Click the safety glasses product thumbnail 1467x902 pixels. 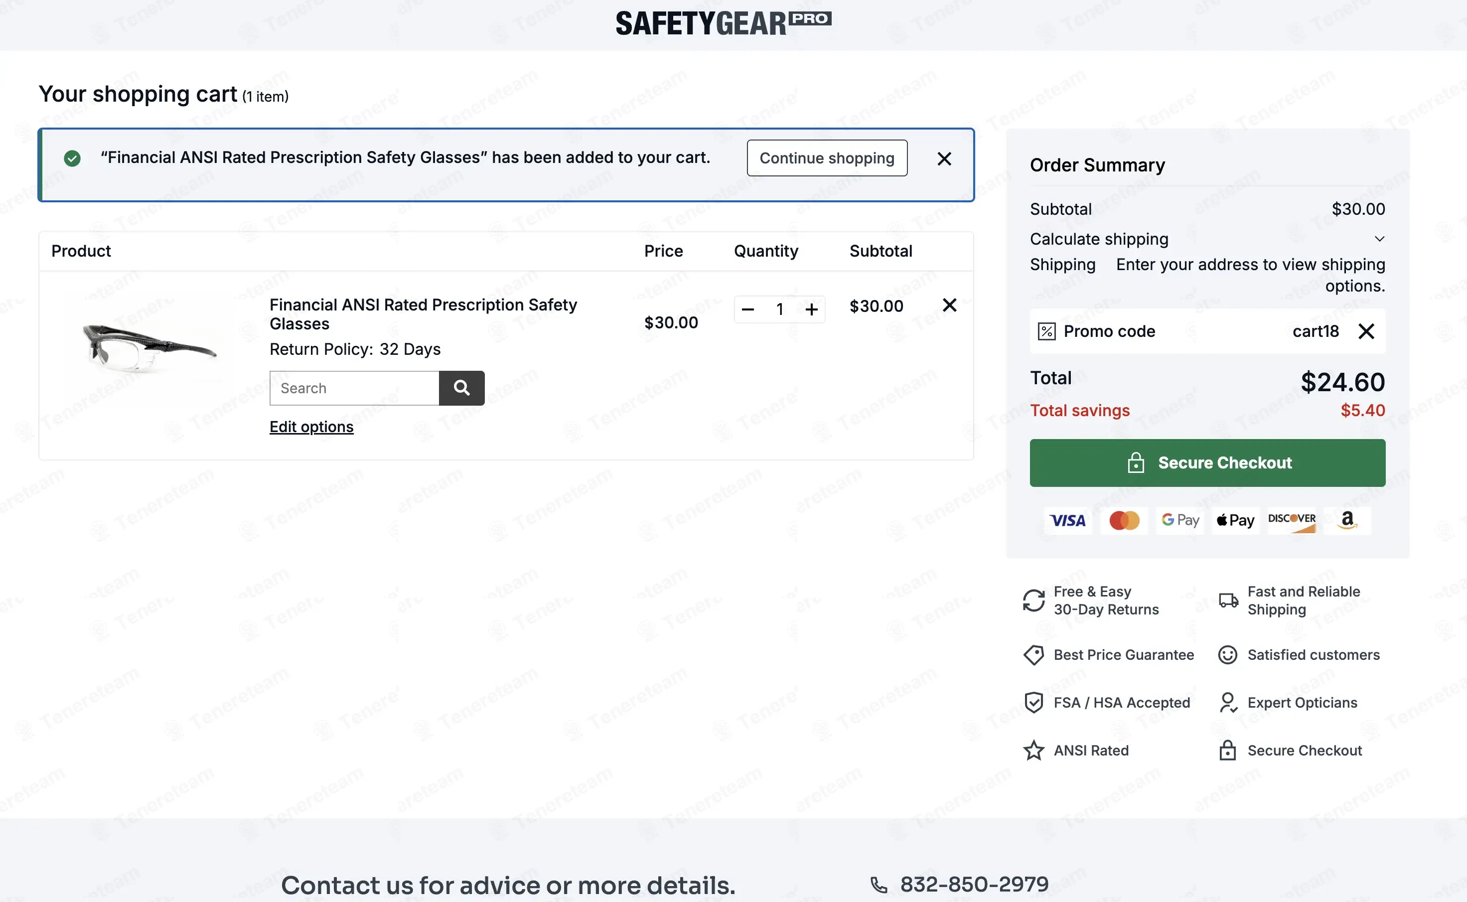(148, 348)
